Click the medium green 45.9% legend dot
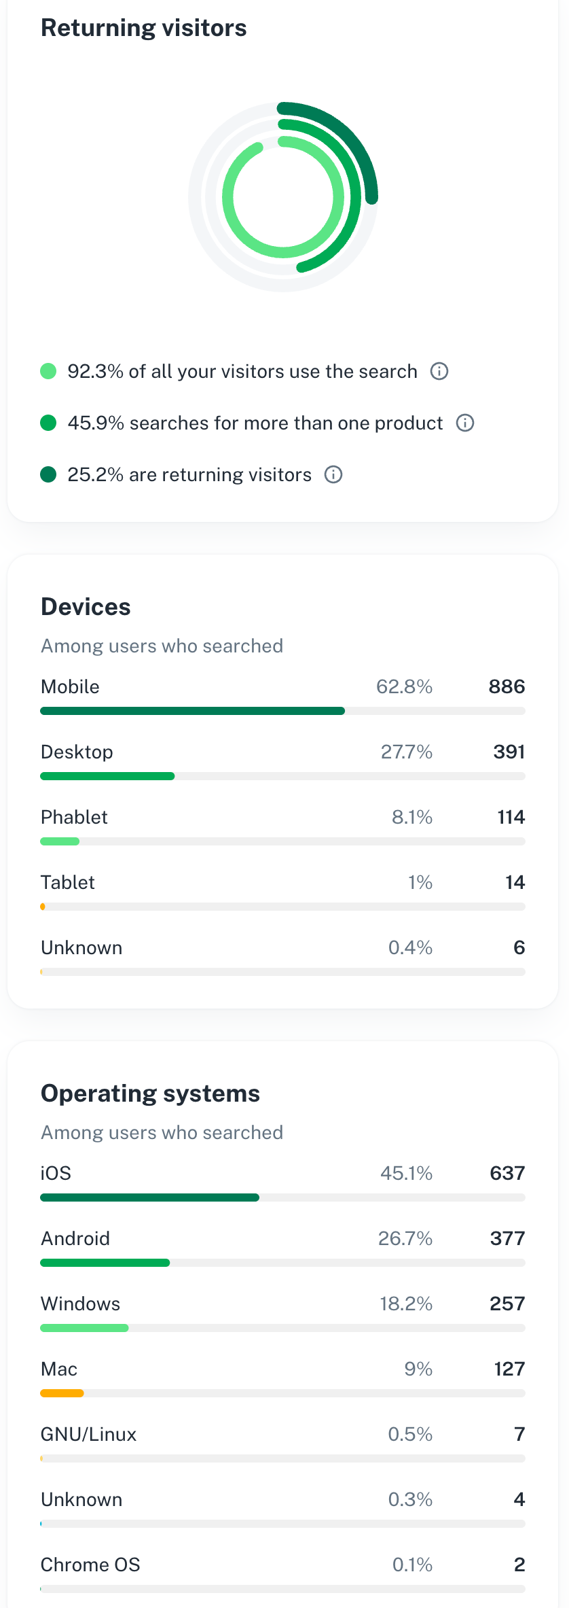Screen dimensions: 569x1608 (x=48, y=423)
